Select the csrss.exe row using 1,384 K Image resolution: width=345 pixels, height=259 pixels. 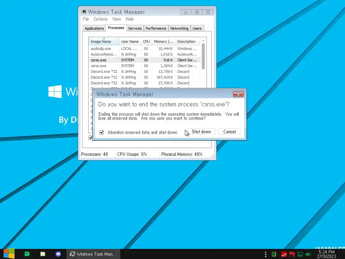pyautogui.click(x=145, y=66)
